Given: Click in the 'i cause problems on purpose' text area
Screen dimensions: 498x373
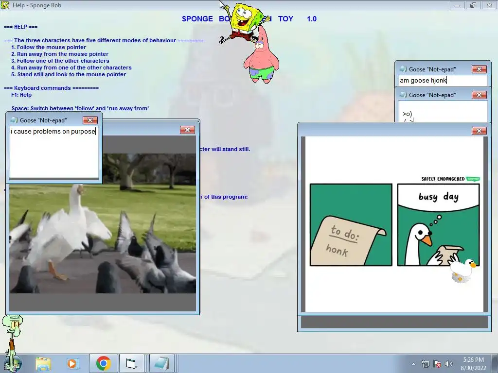Looking at the screenshot, I should 53,152.
